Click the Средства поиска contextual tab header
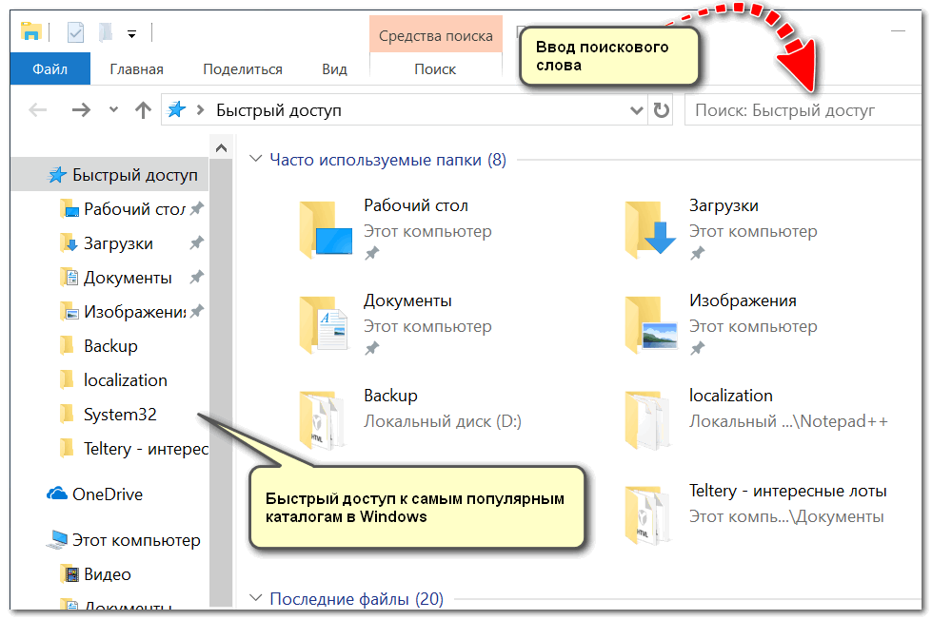Viewport: 932px width, 620px height. (x=436, y=35)
